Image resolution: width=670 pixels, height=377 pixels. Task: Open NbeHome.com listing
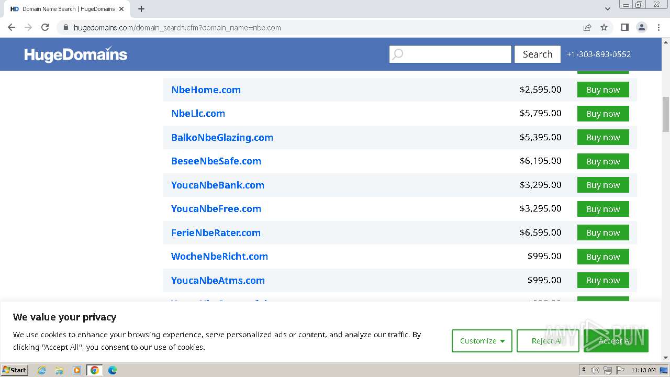[x=206, y=90]
